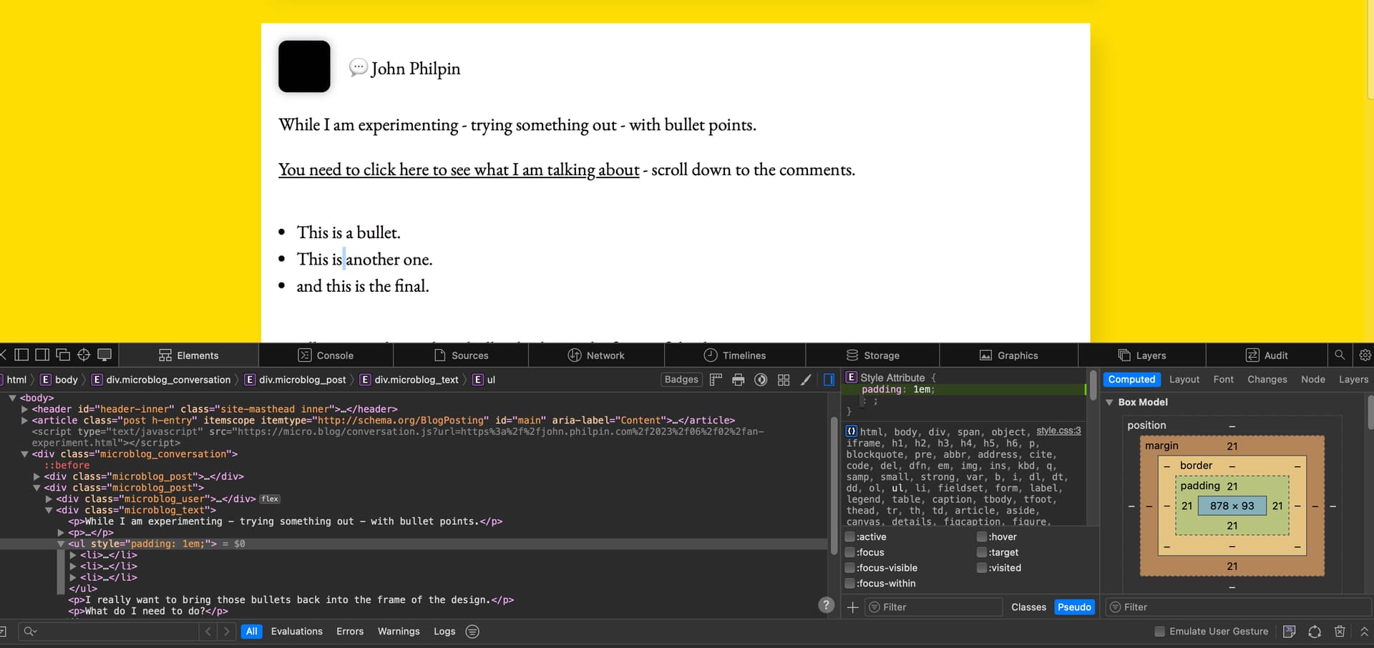1374x648 pixels.
Task: Go to next console search result arrow
Action: (227, 632)
